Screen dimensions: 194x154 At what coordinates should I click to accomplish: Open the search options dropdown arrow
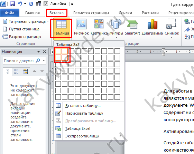[x=44, y=61]
